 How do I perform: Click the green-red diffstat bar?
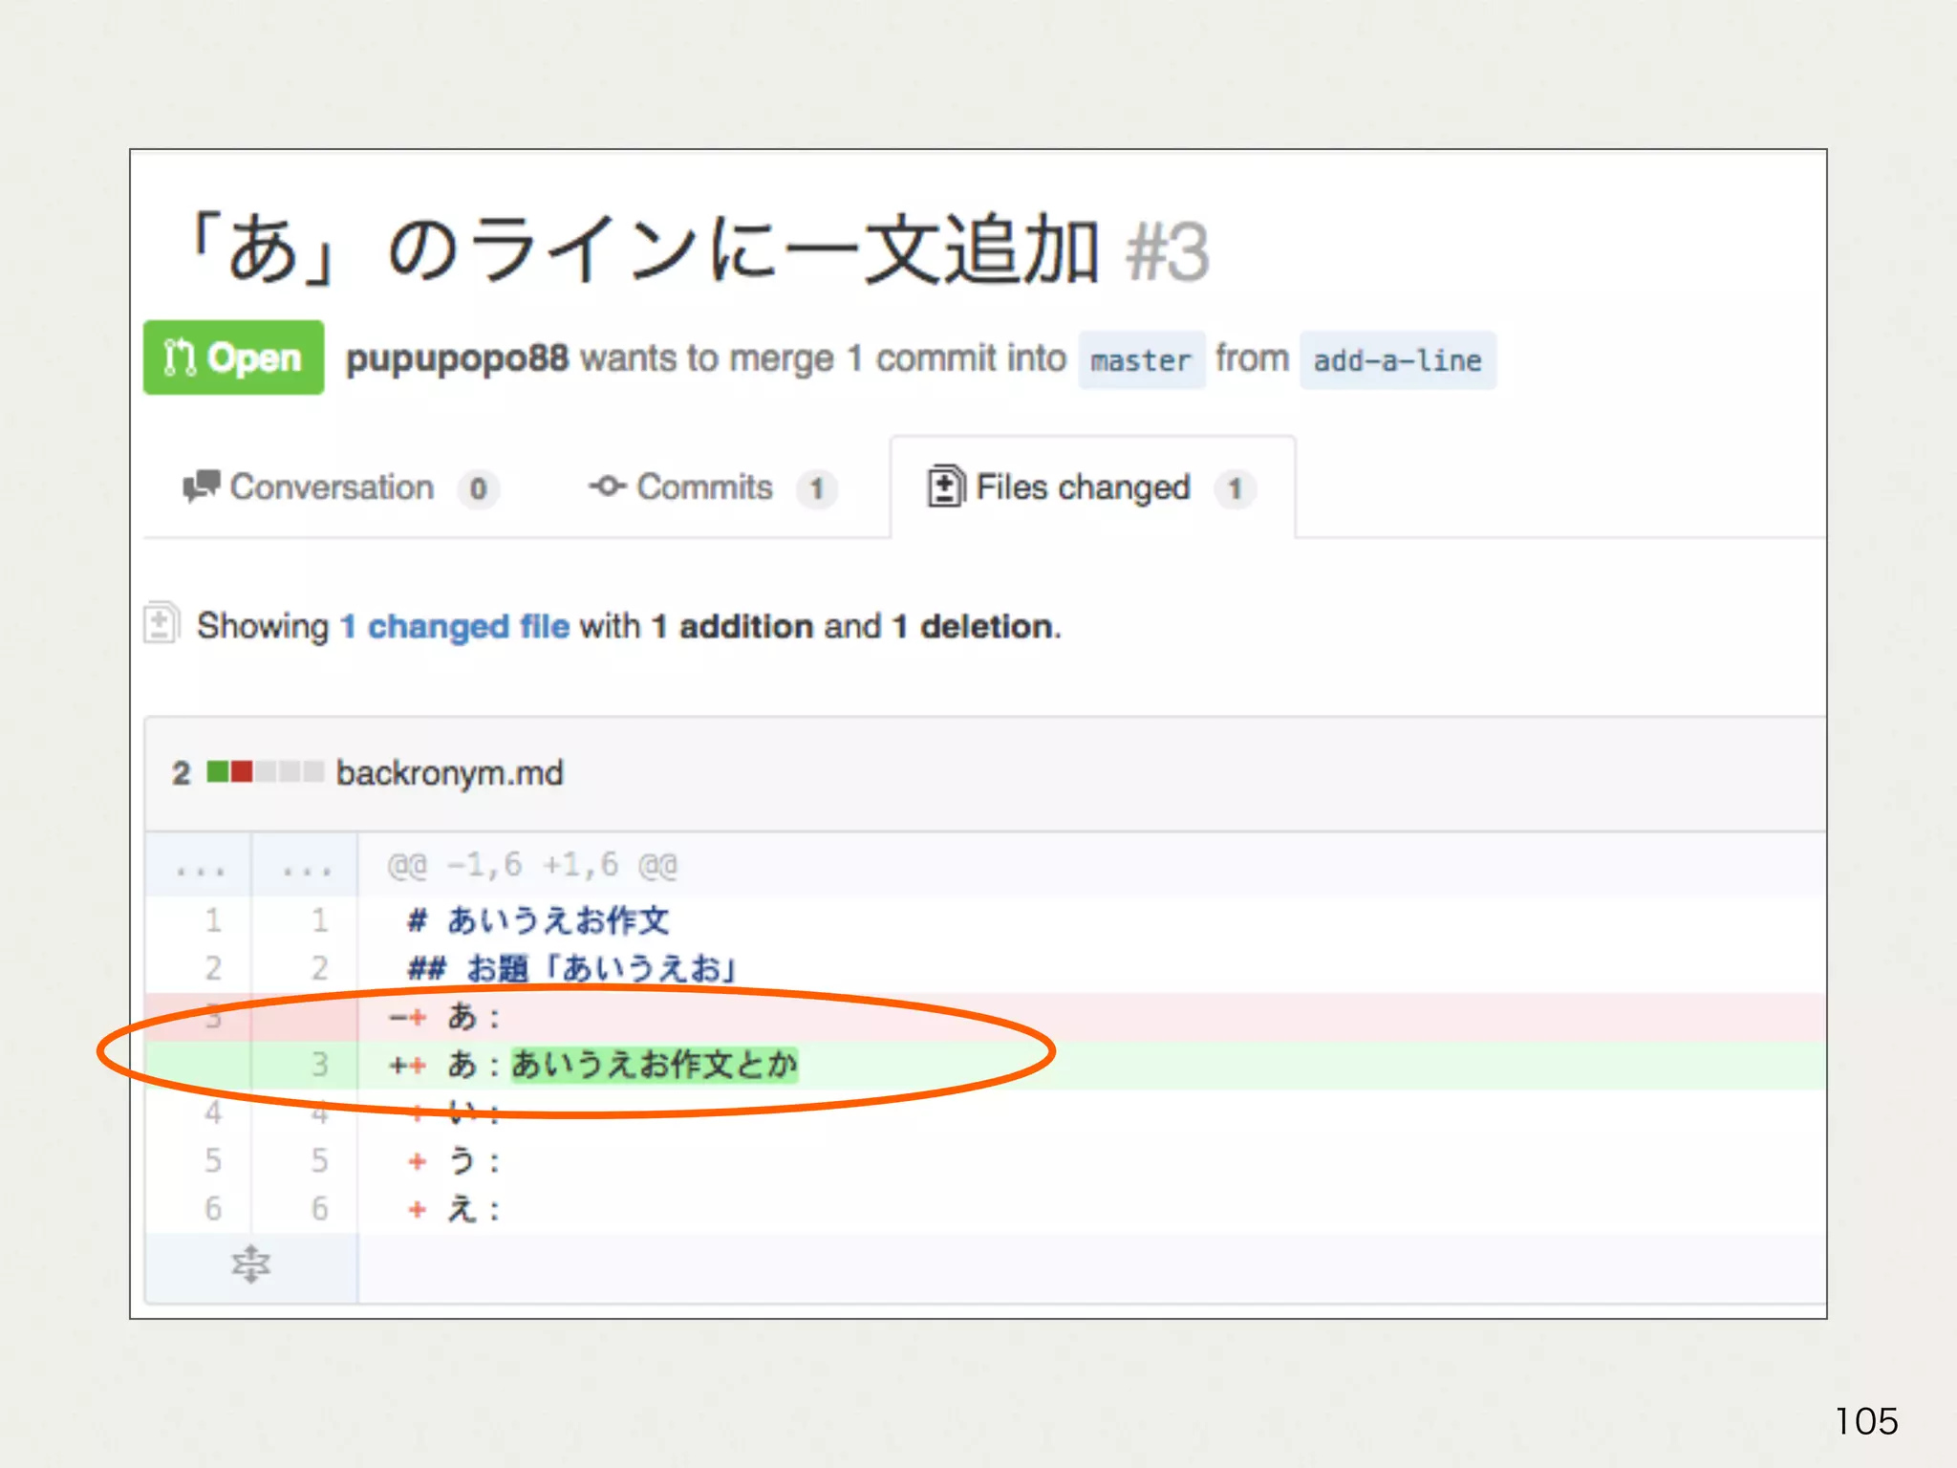pos(265,771)
